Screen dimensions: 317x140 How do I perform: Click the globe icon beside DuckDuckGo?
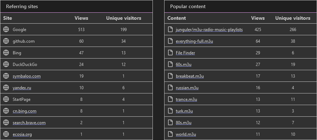click(x=6, y=64)
